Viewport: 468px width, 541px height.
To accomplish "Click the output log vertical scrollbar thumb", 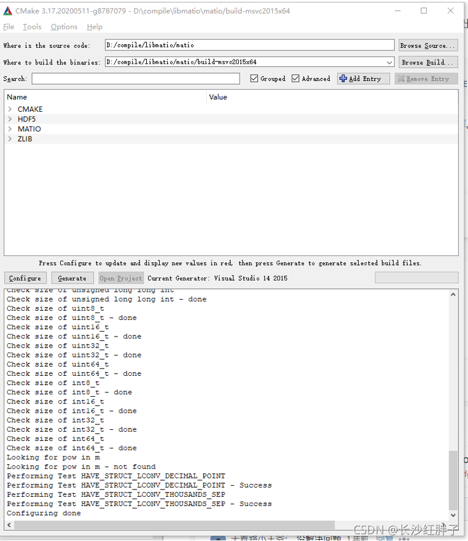I will pos(453,480).
